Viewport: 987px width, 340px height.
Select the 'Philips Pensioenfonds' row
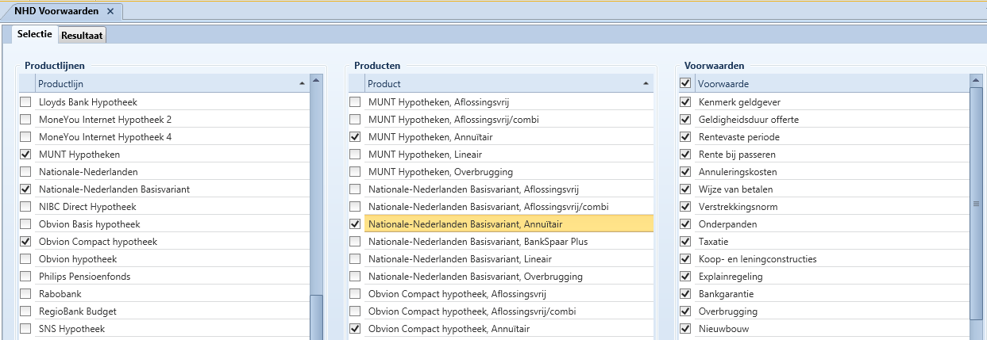[164, 277]
